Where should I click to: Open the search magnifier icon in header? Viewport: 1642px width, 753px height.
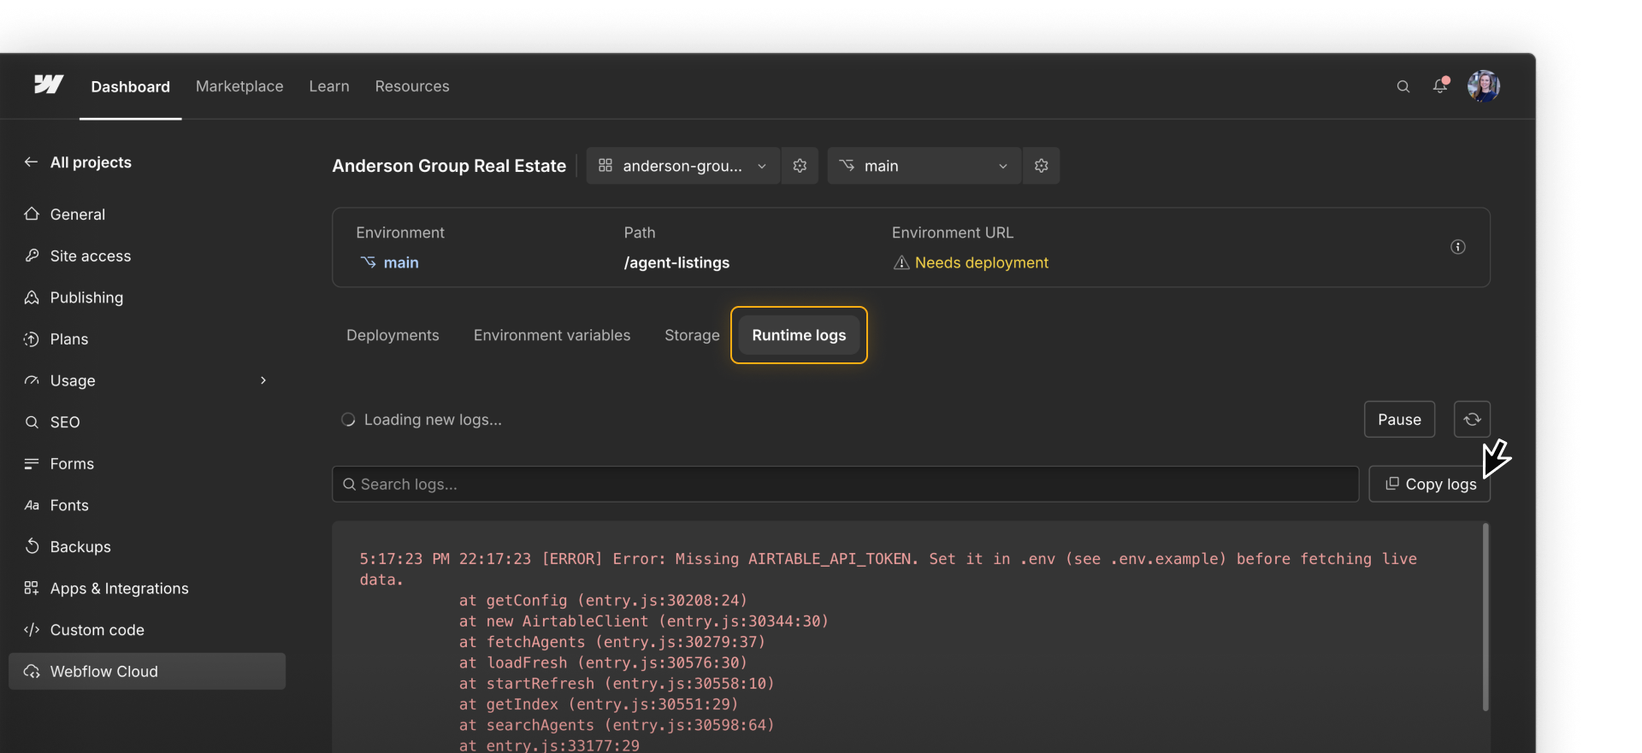pyautogui.click(x=1403, y=86)
